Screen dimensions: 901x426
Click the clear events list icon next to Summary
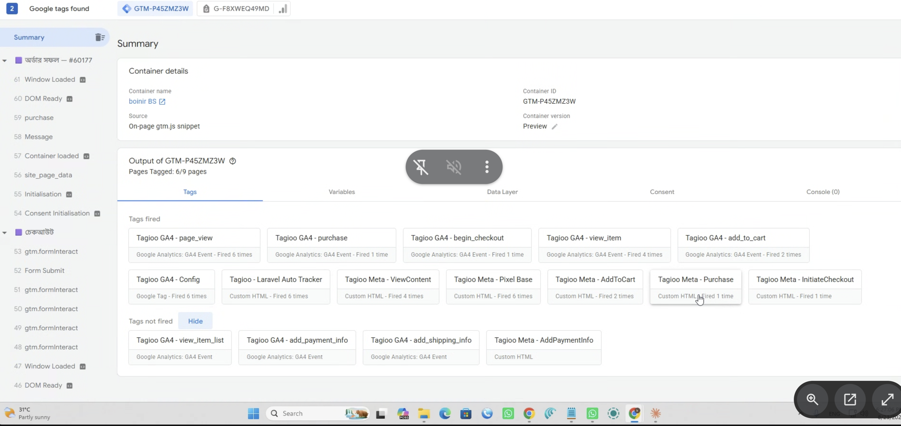tap(100, 37)
